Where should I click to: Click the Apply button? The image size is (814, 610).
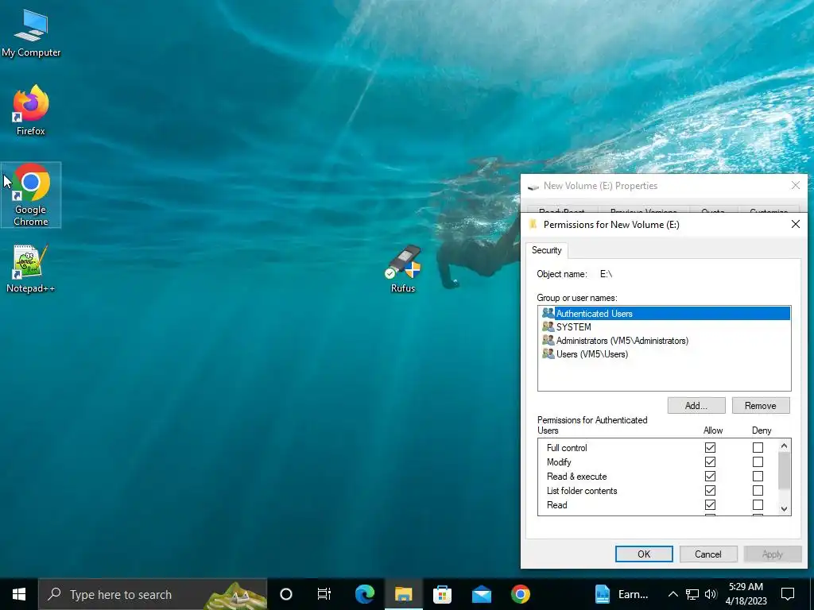tap(773, 554)
